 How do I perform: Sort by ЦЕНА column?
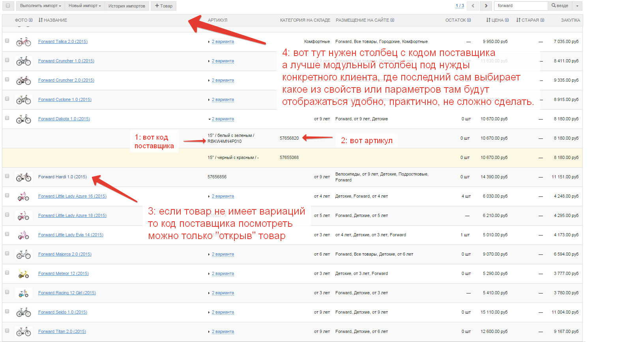(495, 20)
